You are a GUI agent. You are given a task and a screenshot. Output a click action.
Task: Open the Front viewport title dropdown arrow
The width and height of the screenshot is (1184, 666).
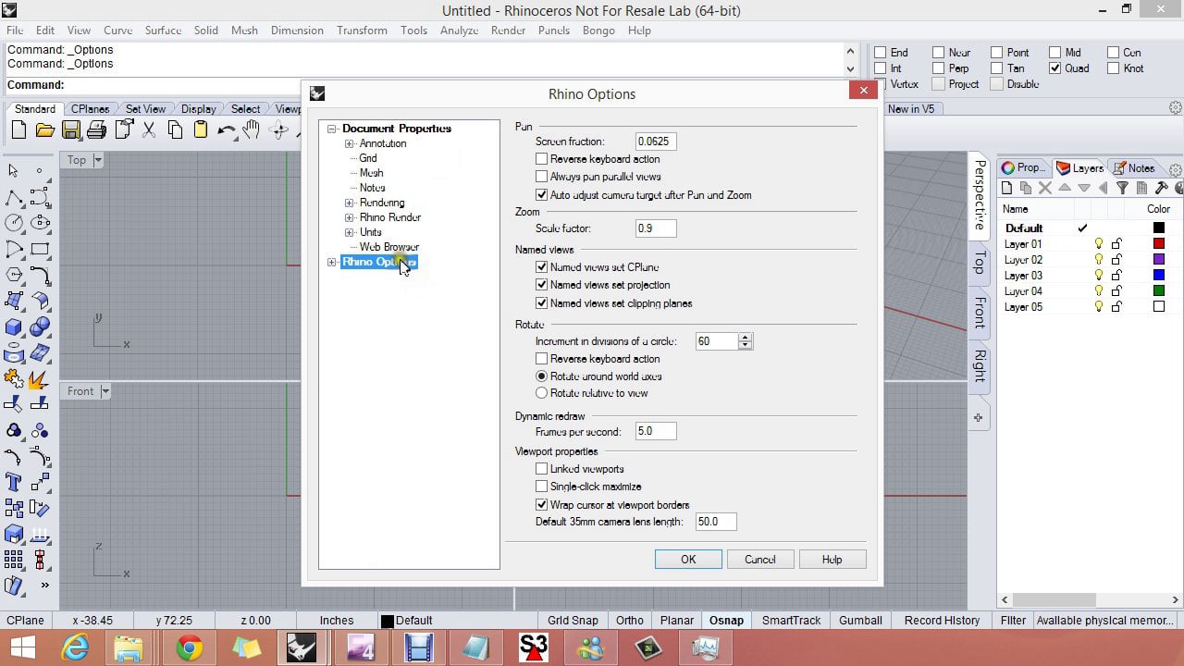pyautogui.click(x=105, y=391)
